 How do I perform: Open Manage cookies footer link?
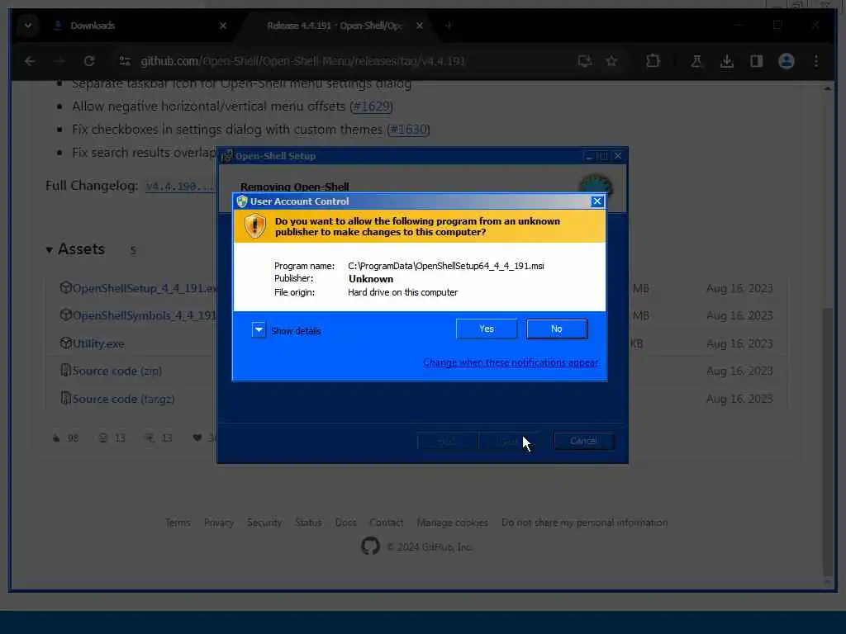[452, 523]
